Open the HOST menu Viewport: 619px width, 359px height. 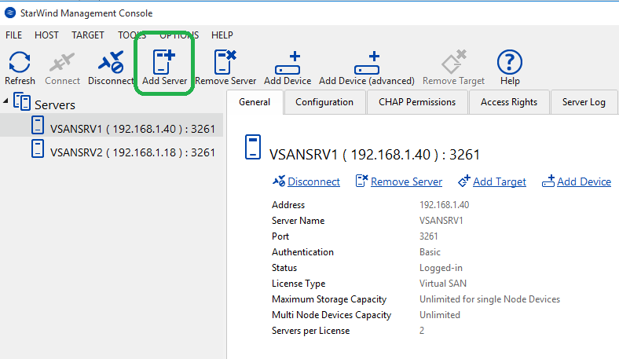click(46, 35)
